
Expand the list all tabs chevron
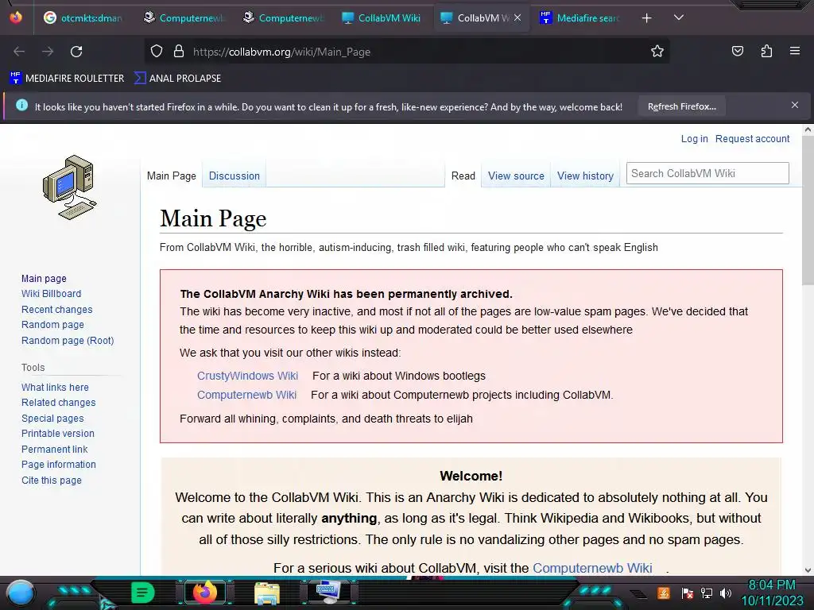click(679, 17)
